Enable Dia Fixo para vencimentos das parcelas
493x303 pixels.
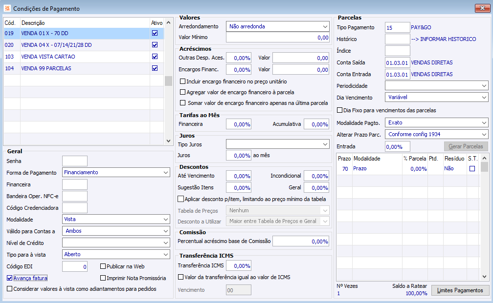coord(340,110)
